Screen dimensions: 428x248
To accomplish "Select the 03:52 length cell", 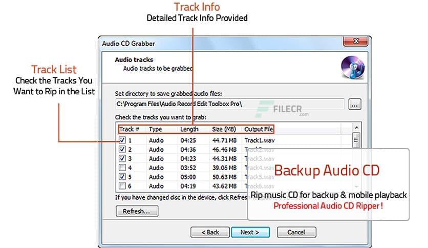I will (x=188, y=168).
